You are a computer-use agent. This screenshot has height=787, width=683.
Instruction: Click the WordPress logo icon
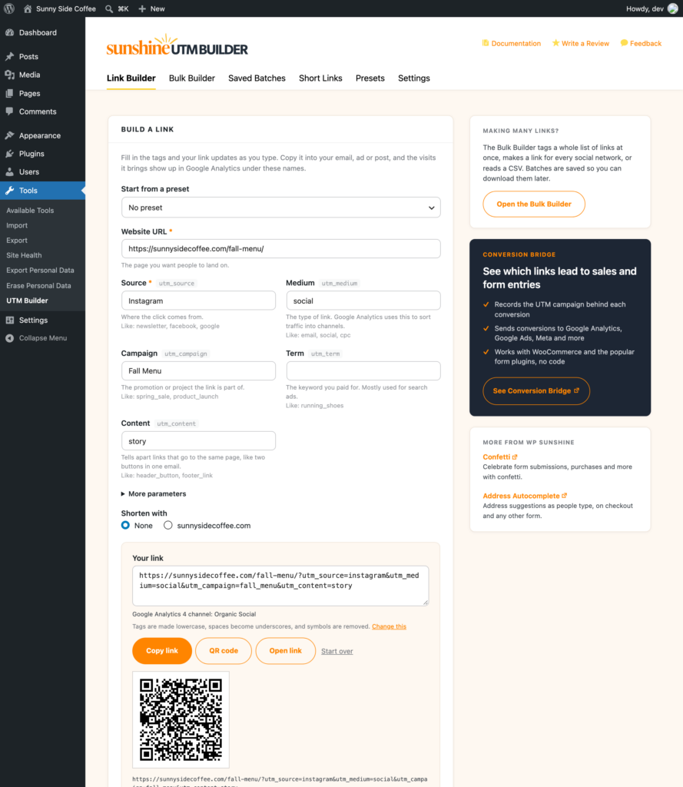pyautogui.click(x=9, y=8)
